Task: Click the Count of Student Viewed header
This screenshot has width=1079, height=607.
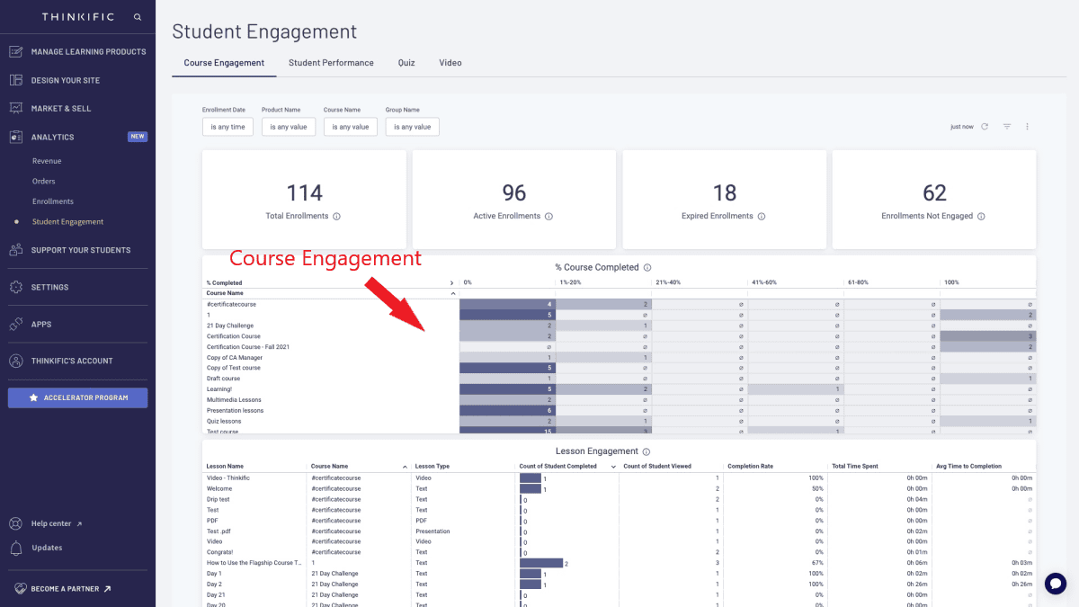Action: [x=657, y=467]
